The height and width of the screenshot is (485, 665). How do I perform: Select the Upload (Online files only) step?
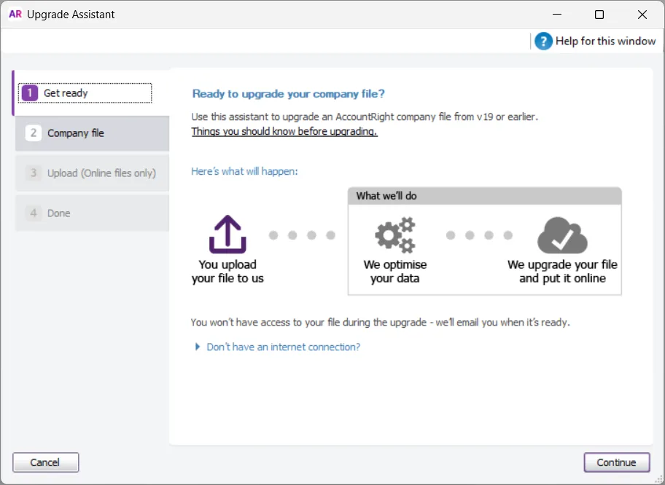(x=92, y=173)
